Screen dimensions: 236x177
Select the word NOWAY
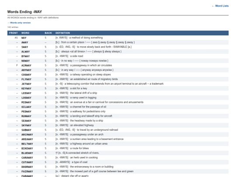click(25, 61)
